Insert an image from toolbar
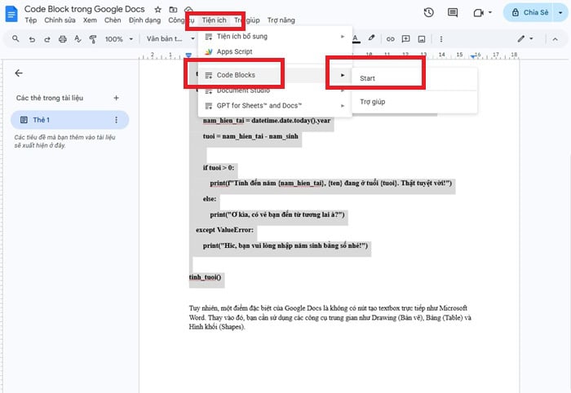Screen dimensions: 571x393 coord(422,39)
